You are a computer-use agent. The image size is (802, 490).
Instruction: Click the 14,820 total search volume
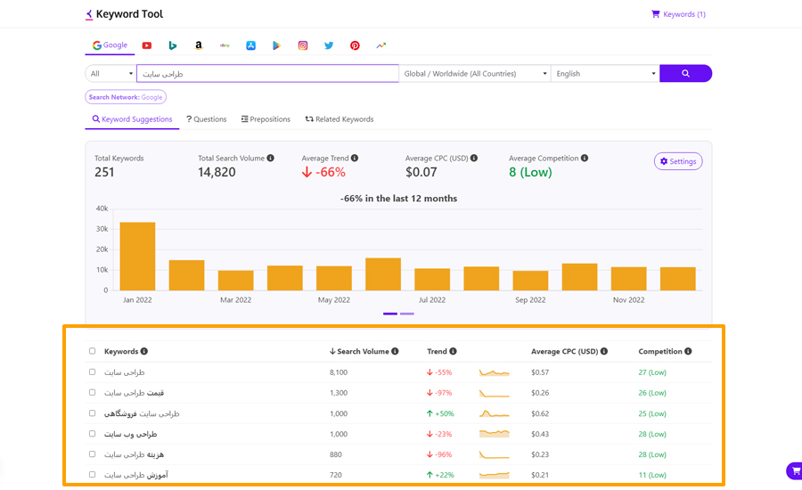pos(217,172)
